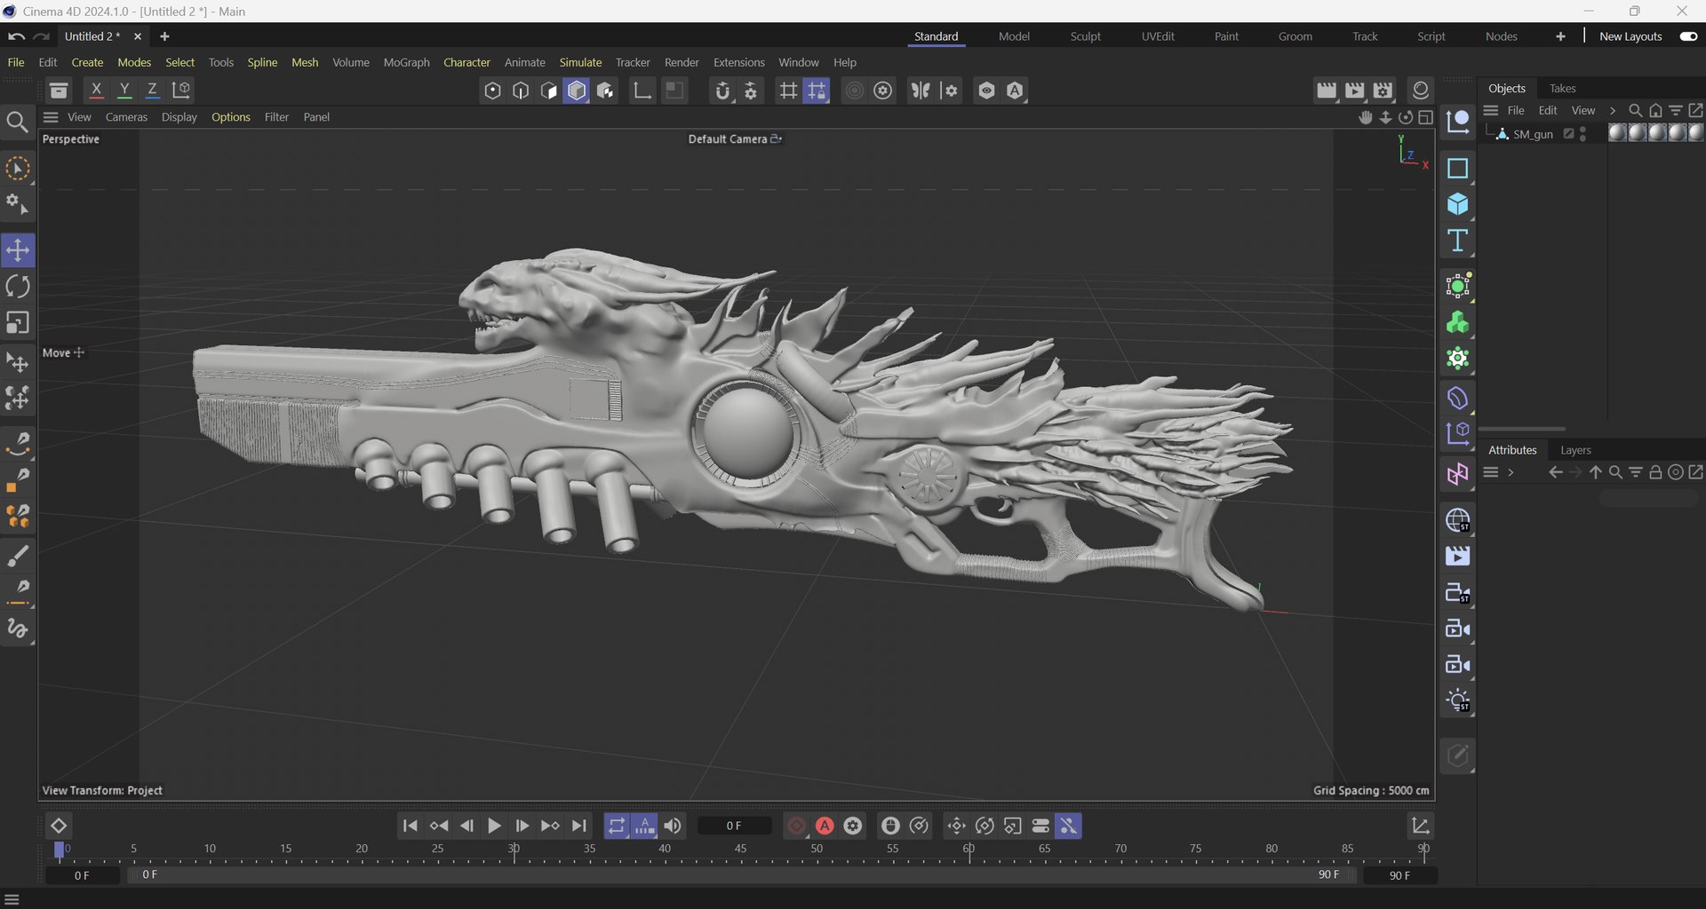Toggle Y axis lock
The height and width of the screenshot is (909, 1706).
[x=124, y=90]
